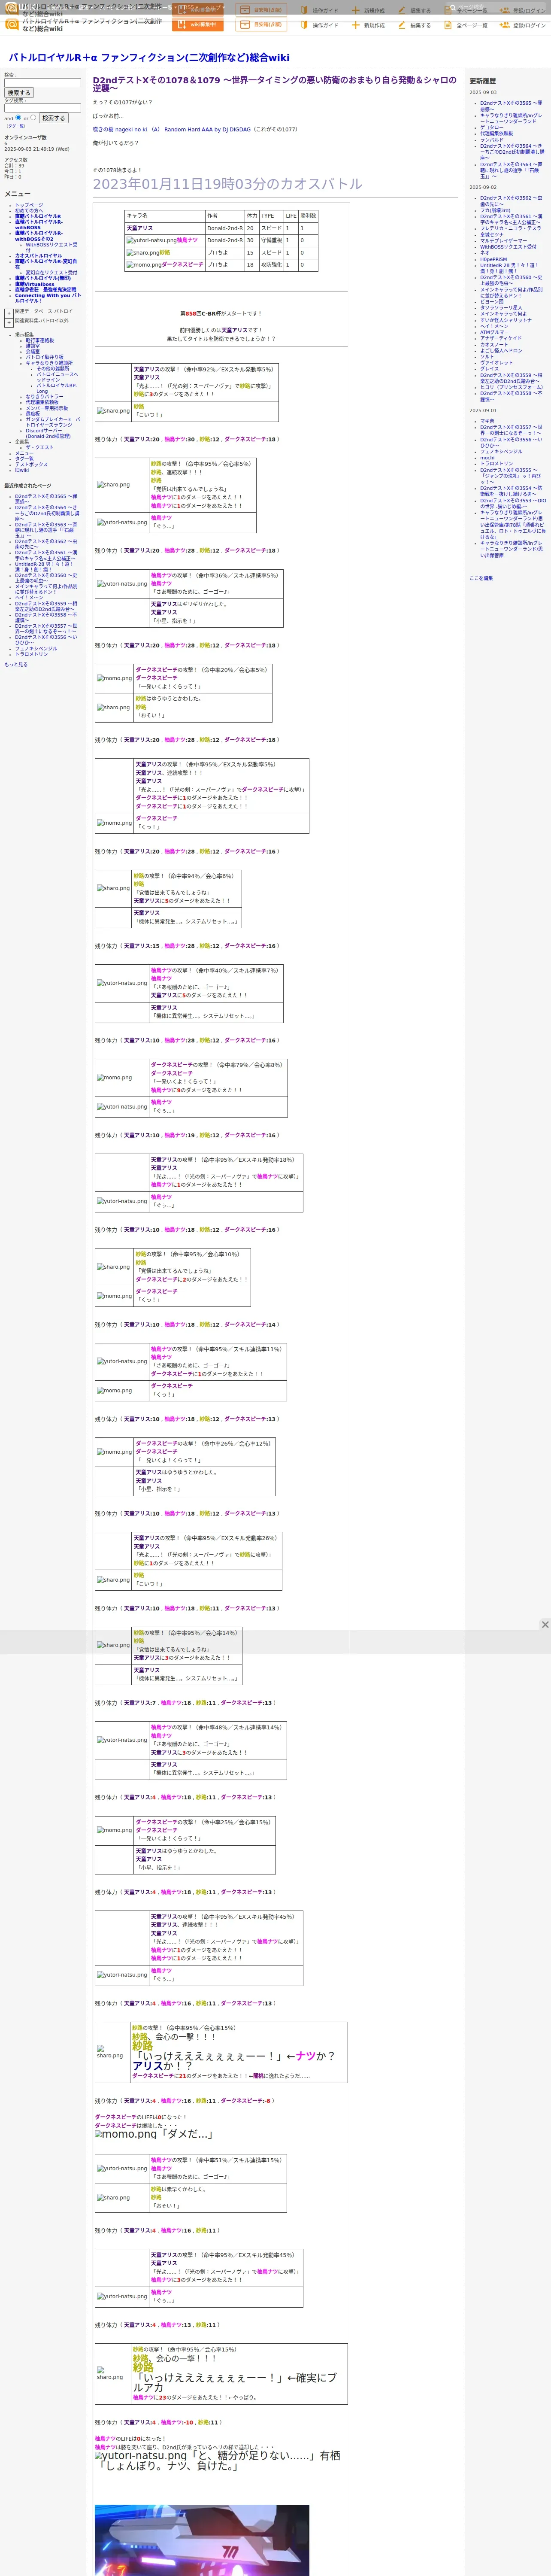Click the 更新履歴 heading in right sidebar
The image size is (551, 2576).
click(483, 81)
